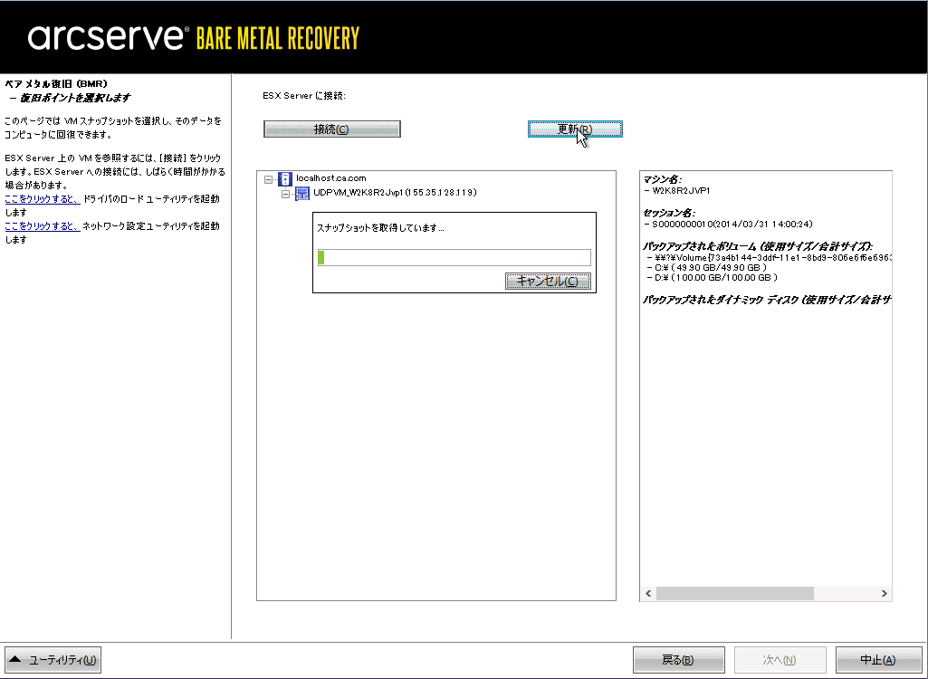Click the マシン名 heading in details pane
The width and height of the screenshot is (928, 679).
point(662,179)
